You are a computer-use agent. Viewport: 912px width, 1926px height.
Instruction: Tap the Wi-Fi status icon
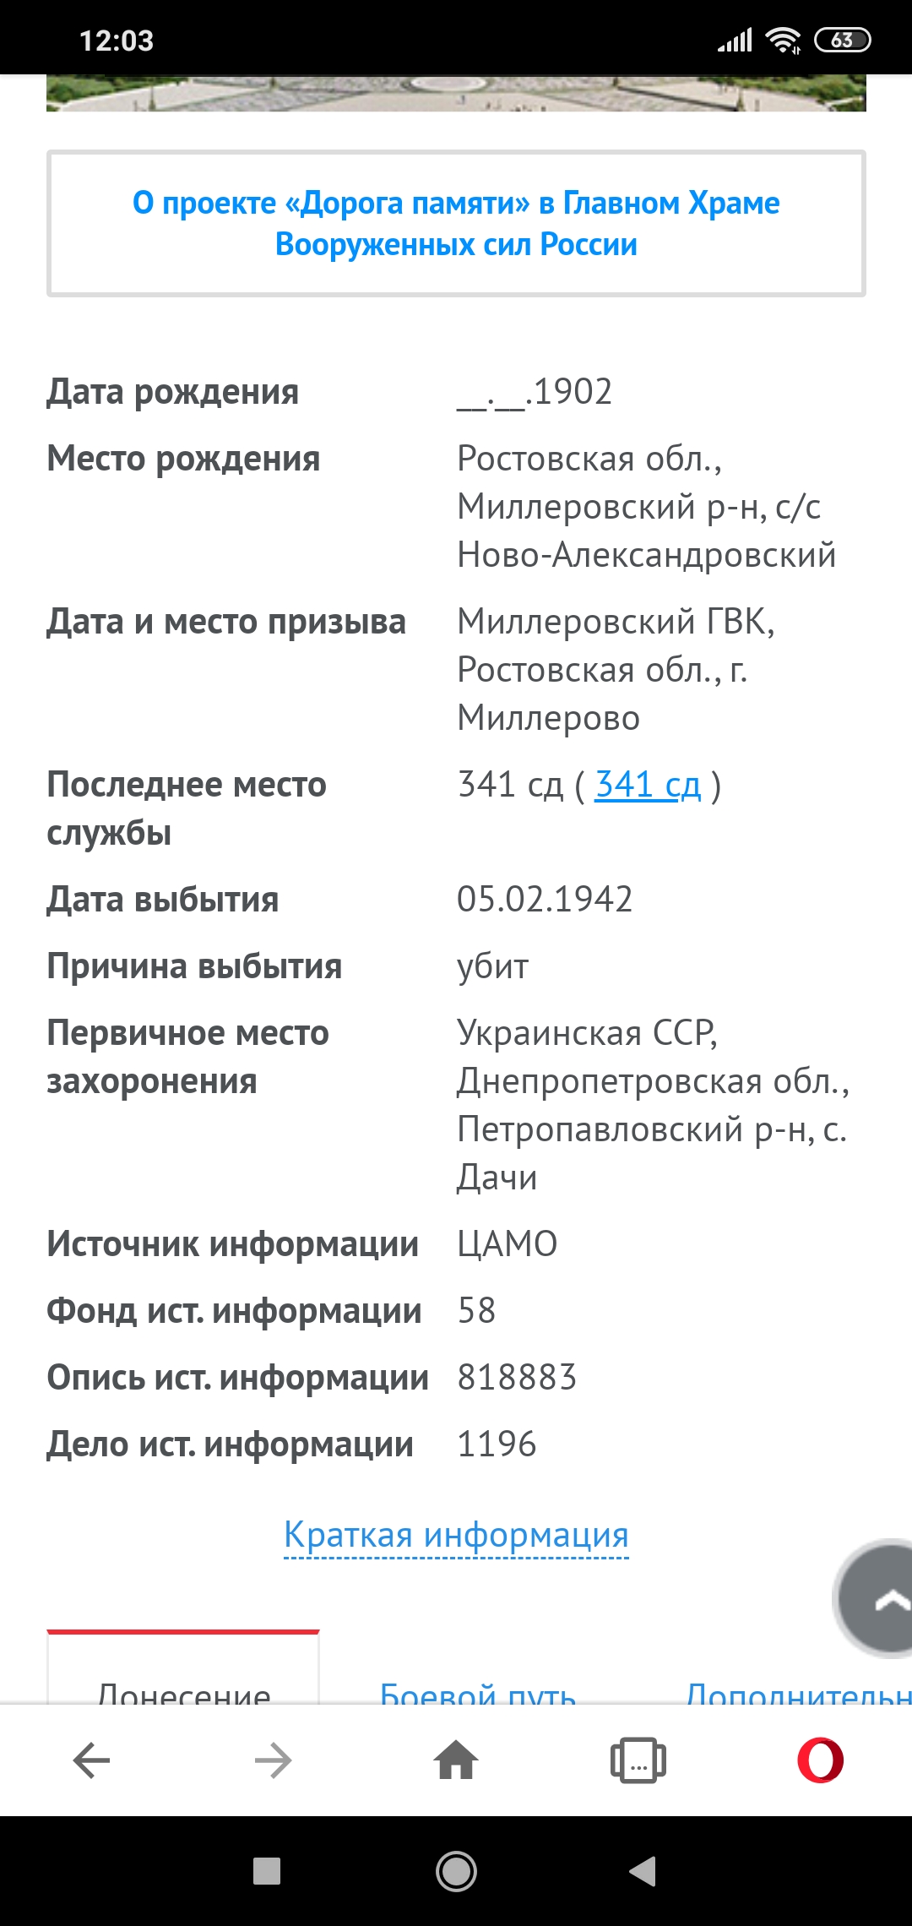[x=783, y=40]
